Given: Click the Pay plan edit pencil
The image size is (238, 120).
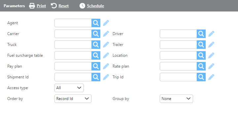Looking at the screenshot, I should [x=106, y=66].
